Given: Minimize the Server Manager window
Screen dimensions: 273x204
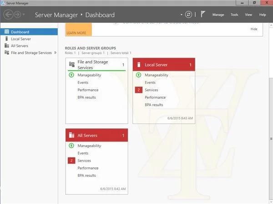Looking at the screenshot, I should [242, 3].
